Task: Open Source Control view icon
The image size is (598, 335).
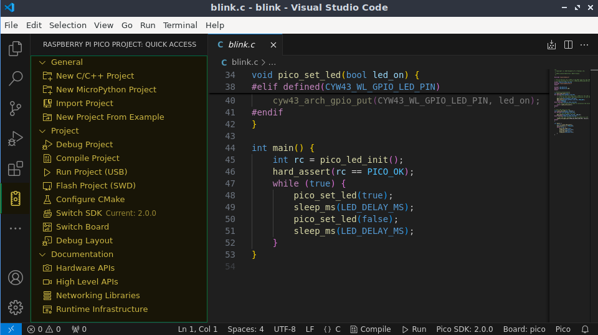Action: pyautogui.click(x=15, y=109)
